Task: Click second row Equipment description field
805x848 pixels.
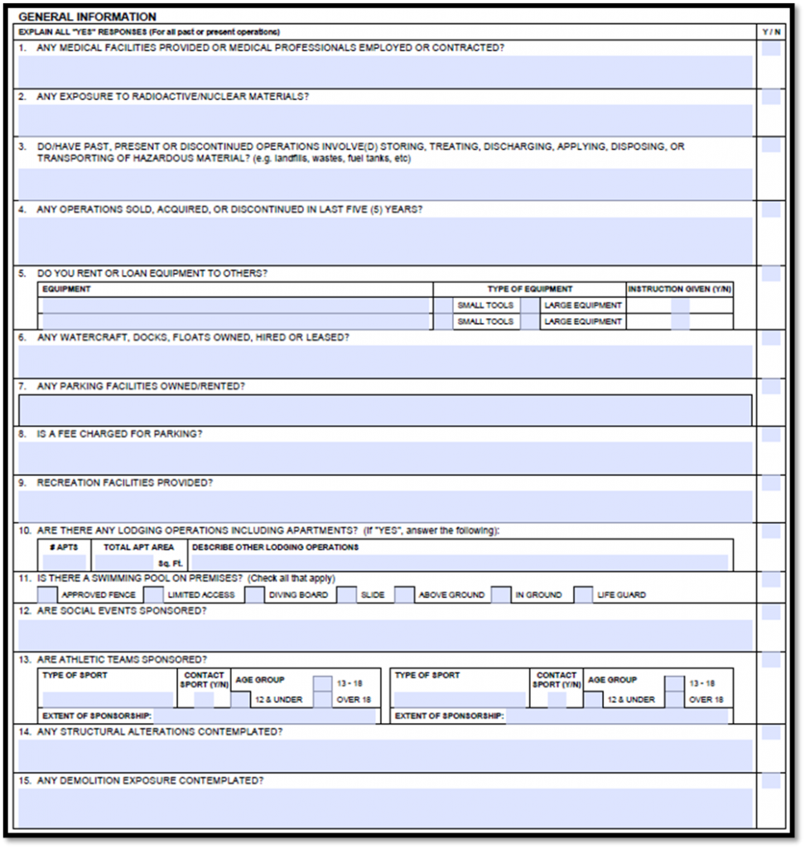Action: 236,322
